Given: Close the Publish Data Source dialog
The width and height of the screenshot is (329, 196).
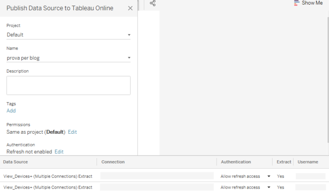Looking at the screenshot, I should 130,8.
